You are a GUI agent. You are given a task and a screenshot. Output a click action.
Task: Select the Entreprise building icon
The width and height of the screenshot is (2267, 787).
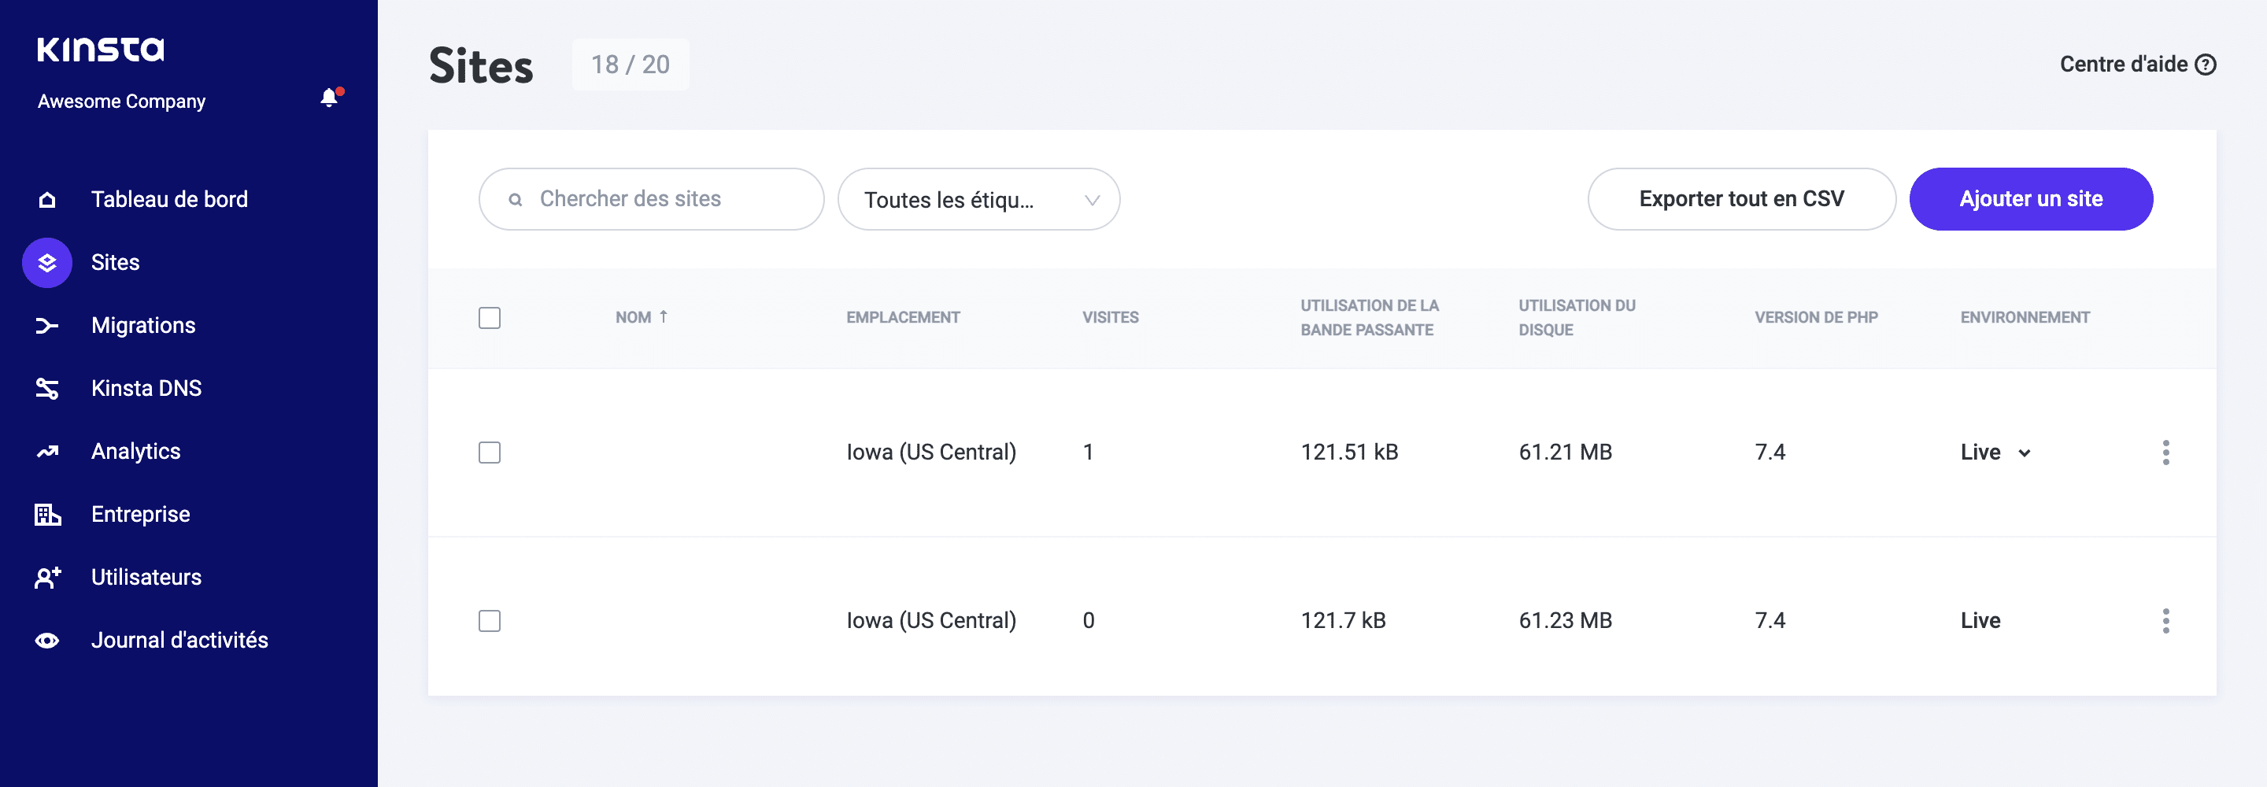click(x=47, y=514)
